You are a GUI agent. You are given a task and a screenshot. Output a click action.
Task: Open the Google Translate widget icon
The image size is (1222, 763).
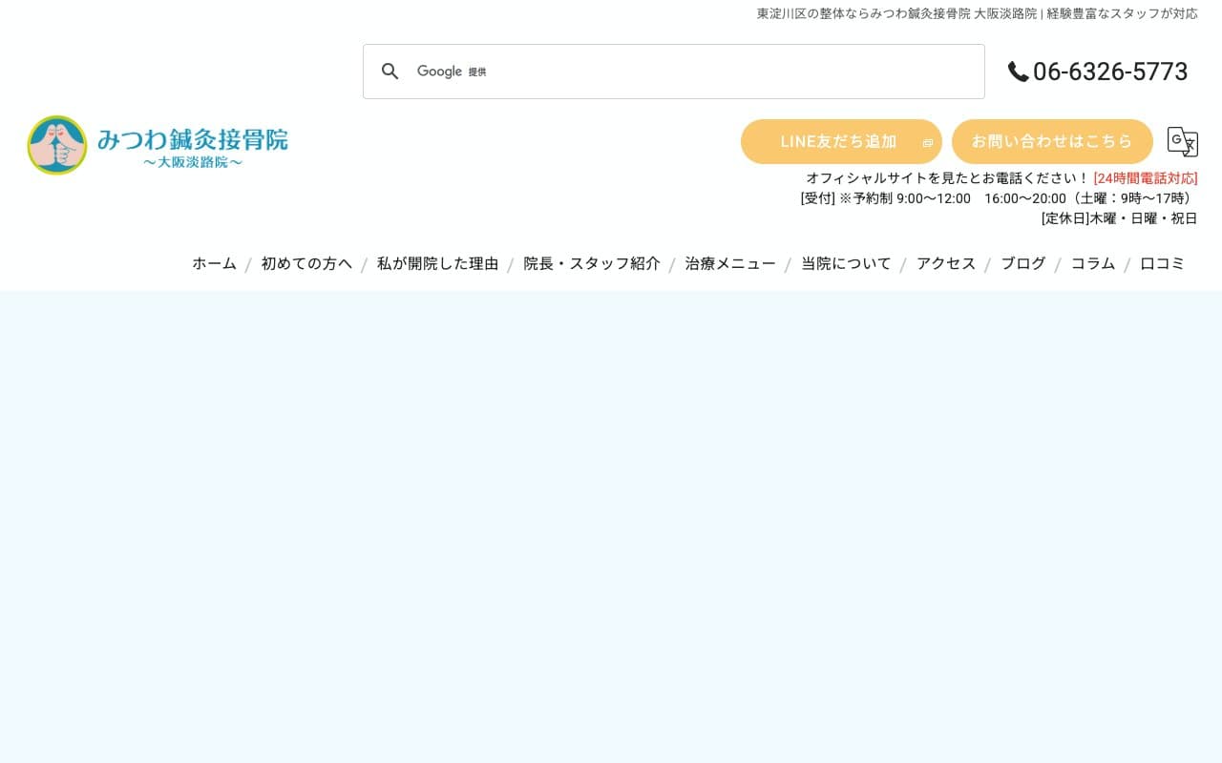[x=1183, y=141]
